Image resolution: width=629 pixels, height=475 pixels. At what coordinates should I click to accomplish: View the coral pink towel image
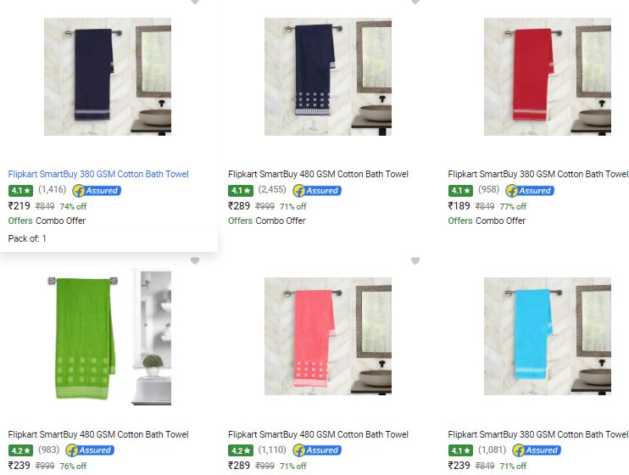click(x=328, y=337)
